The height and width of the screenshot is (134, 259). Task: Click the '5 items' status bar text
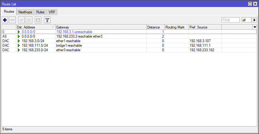[7, 129]
